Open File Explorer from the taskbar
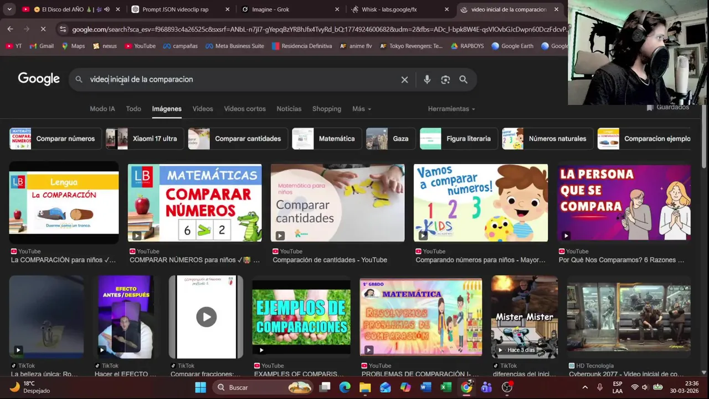Screen dimensions: 709x399 [365, 387]
